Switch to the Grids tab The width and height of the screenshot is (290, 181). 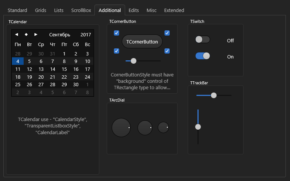[40, 10]
